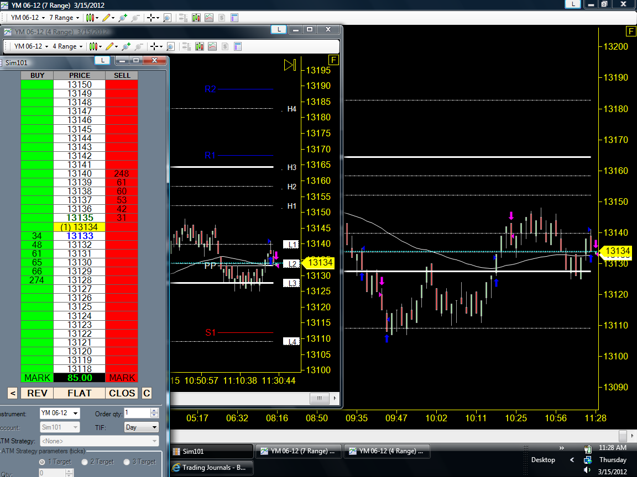Open the 7 Range interval dropdown

click(x=64, y=18)
